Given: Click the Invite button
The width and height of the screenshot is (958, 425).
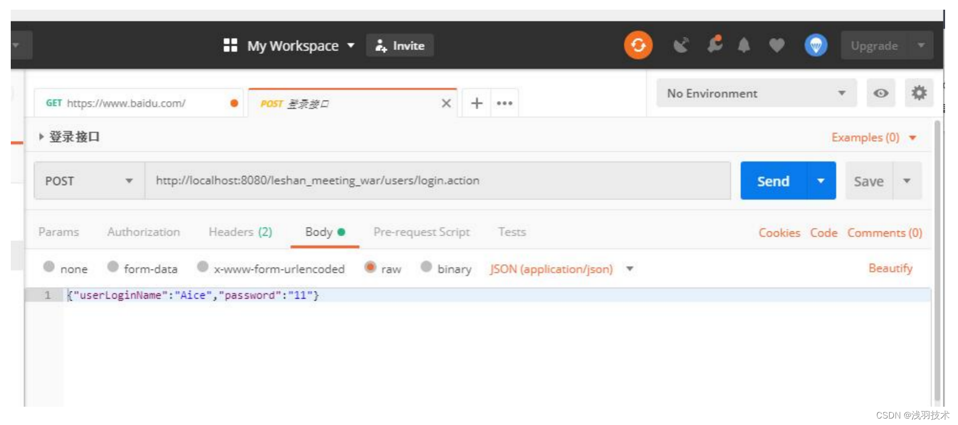Looking at the screenshot, I should click(400, 46).
